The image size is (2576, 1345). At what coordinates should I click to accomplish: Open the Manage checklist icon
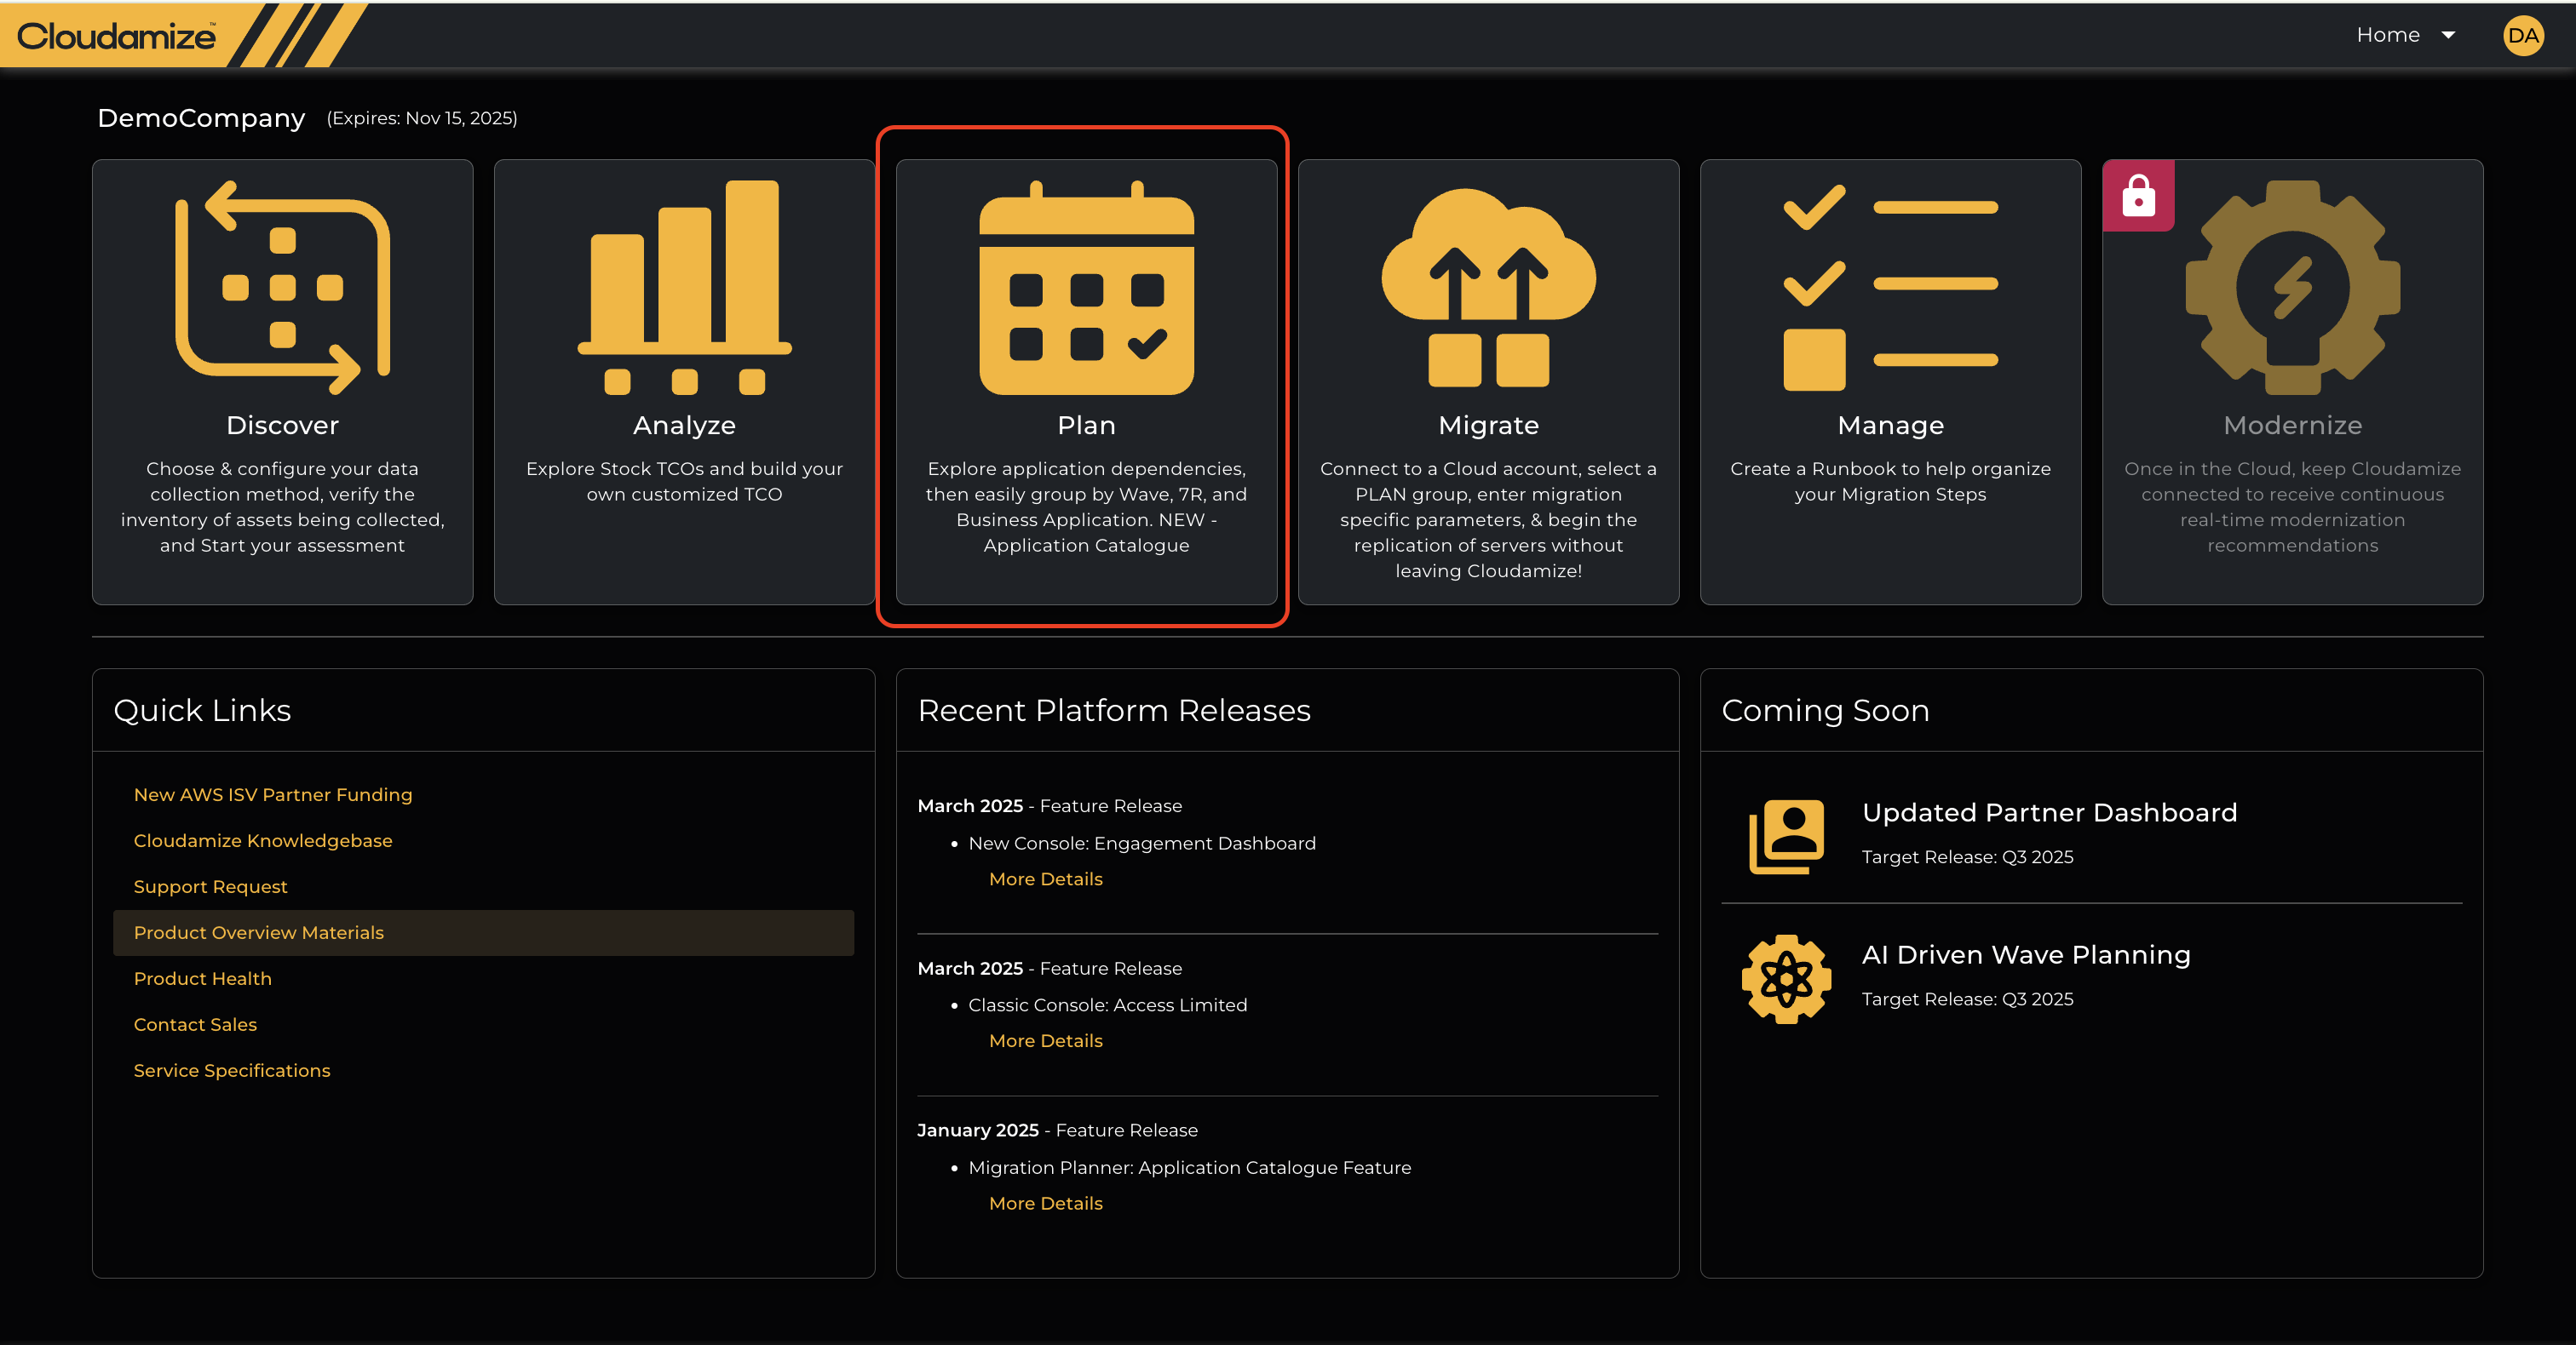(1890, 288)
